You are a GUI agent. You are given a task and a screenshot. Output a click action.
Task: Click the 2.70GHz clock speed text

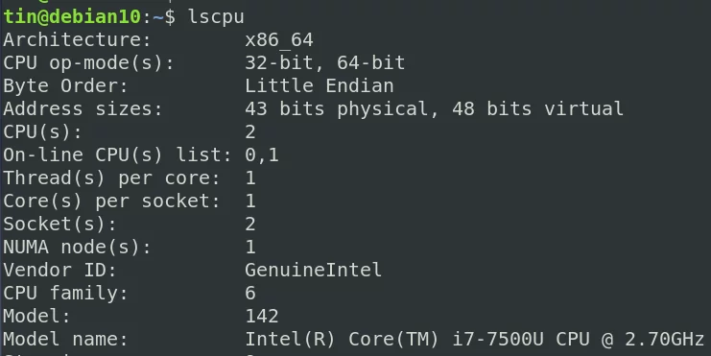(x=664, y=340)
